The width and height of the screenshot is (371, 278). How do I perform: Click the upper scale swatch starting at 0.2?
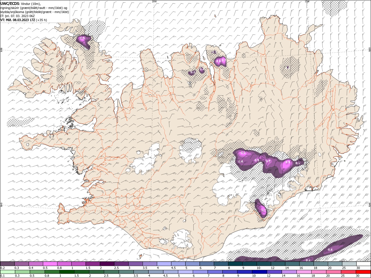pyautogui.click(x=7, y=264)
